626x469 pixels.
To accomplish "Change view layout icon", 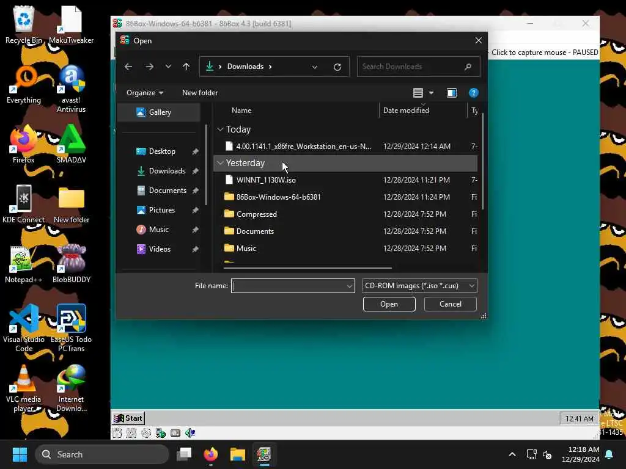I will pyautogui.click(x=418, y=93).
